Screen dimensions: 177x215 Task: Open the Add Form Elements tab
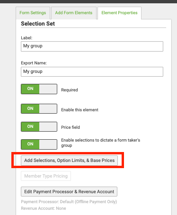(x=74, y=13)
